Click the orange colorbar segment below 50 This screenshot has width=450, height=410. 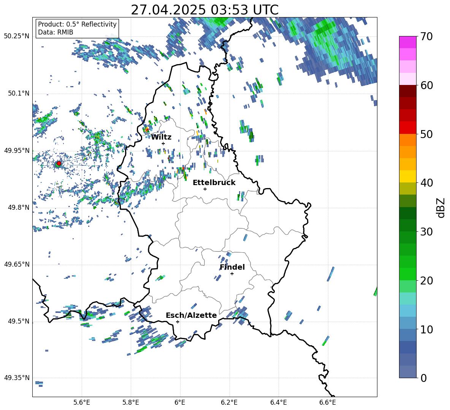[x=408, y=140]
